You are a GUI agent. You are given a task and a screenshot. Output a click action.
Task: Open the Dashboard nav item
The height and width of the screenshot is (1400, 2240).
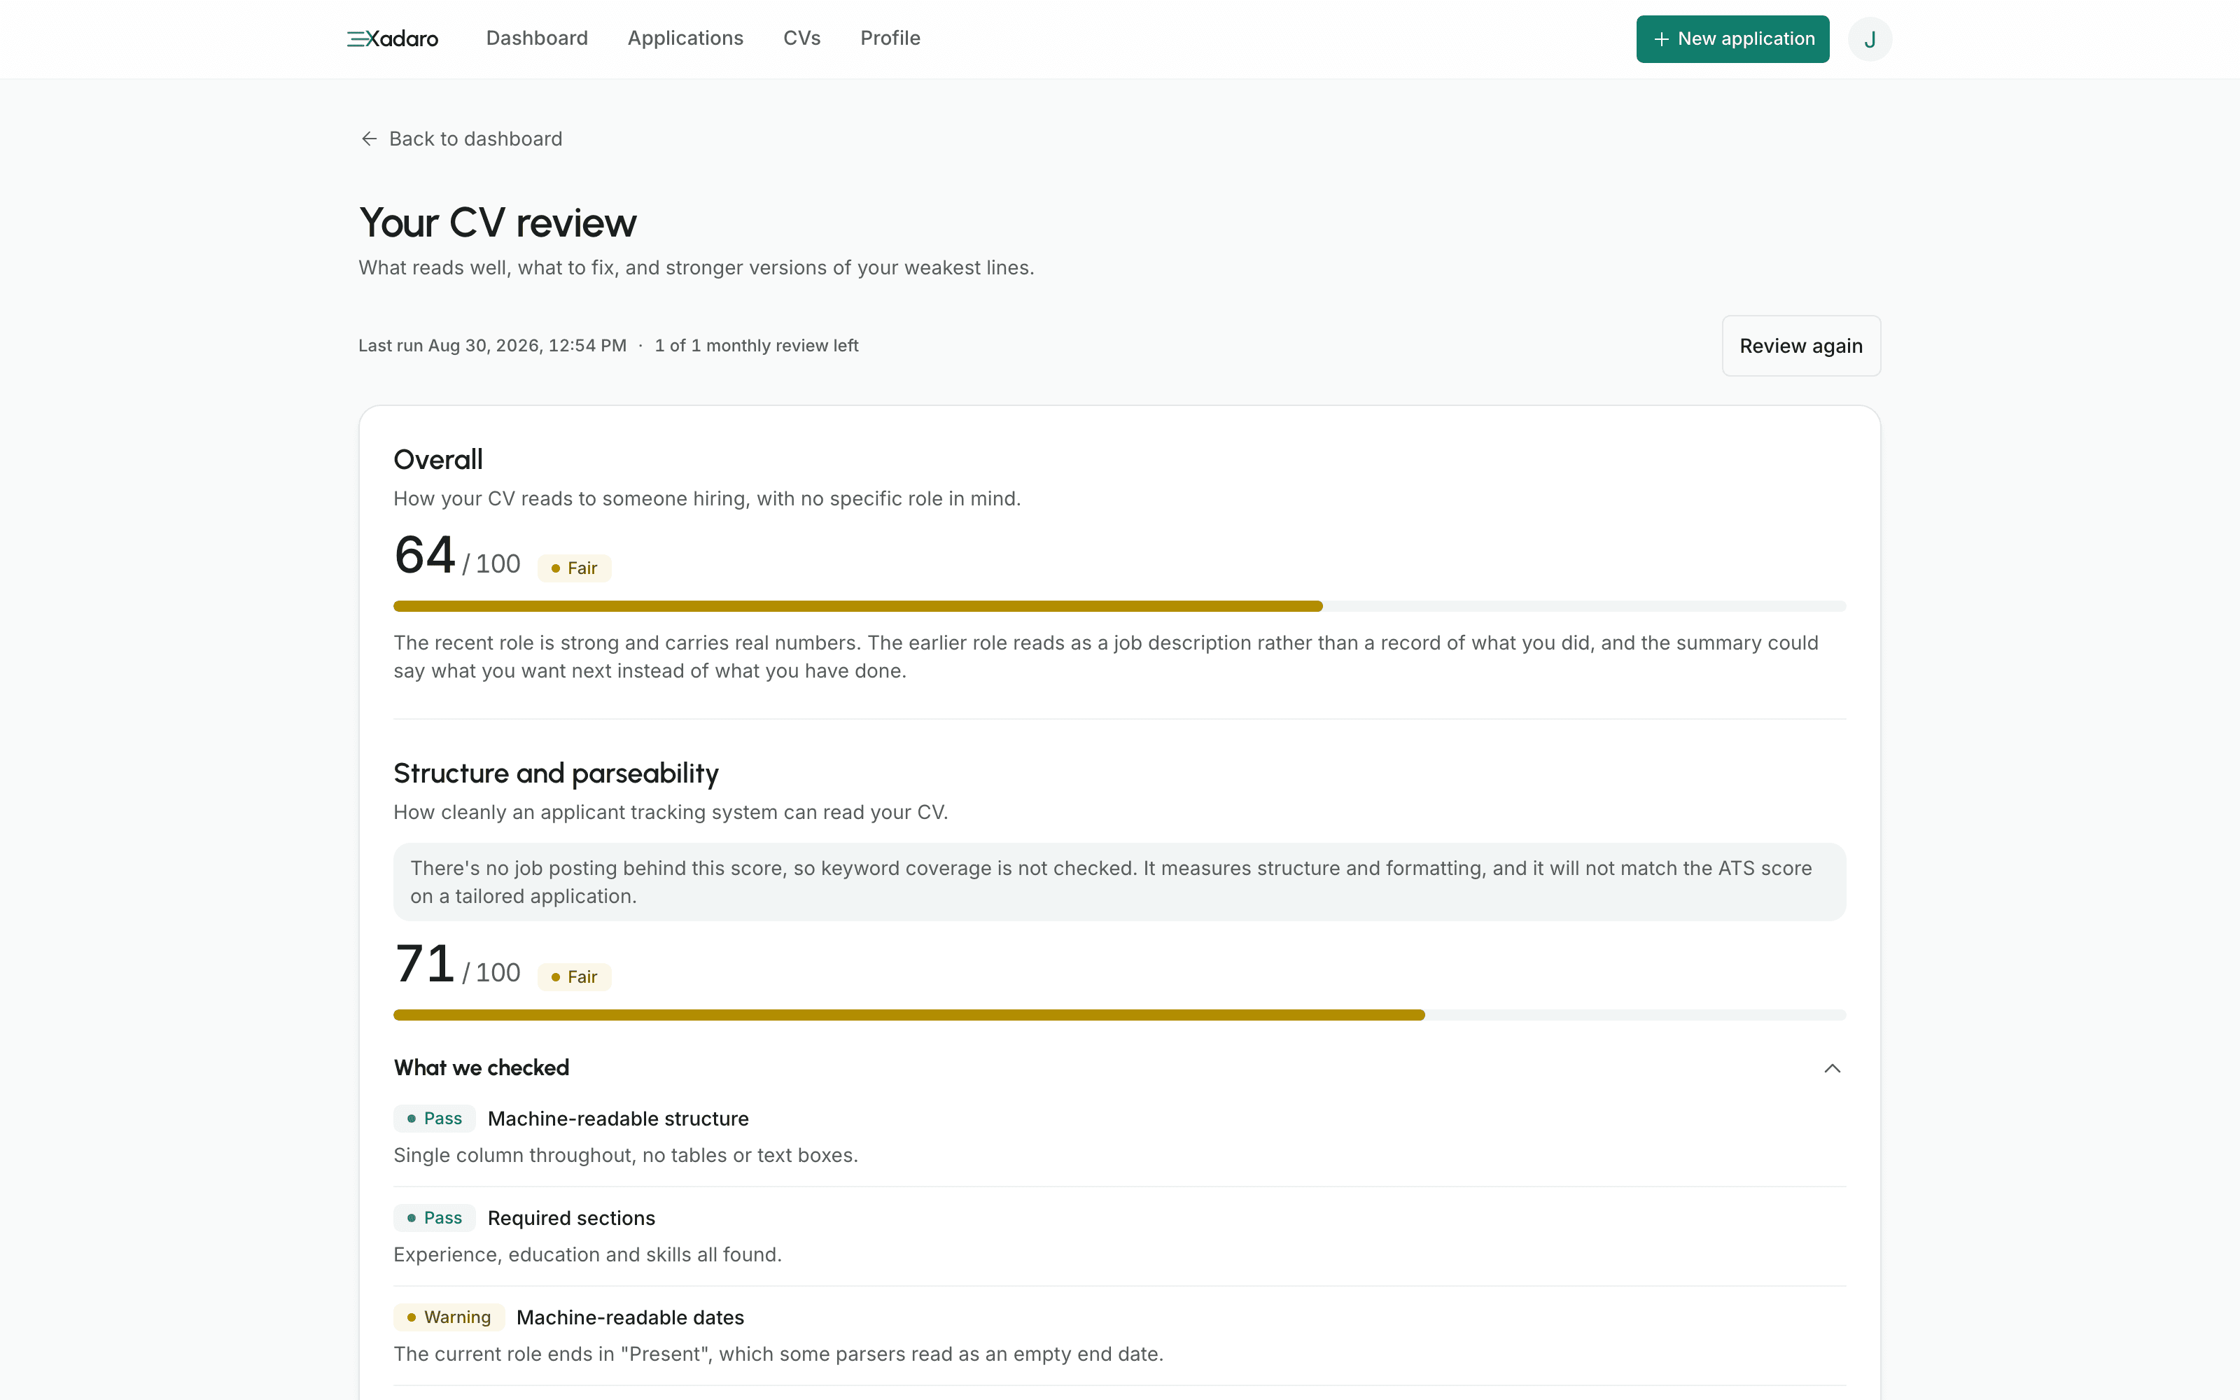click(x=537, y=38)
